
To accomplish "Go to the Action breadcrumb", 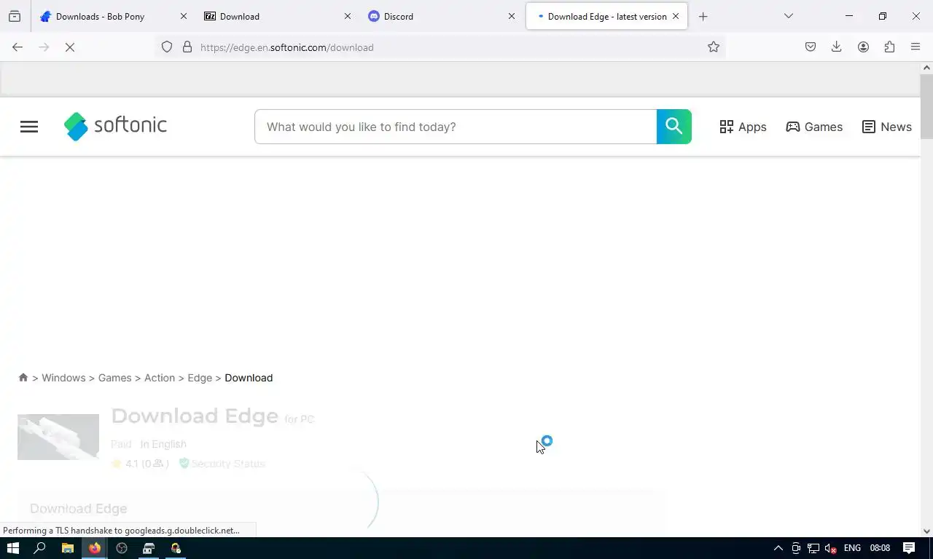I will coord(160,378).
